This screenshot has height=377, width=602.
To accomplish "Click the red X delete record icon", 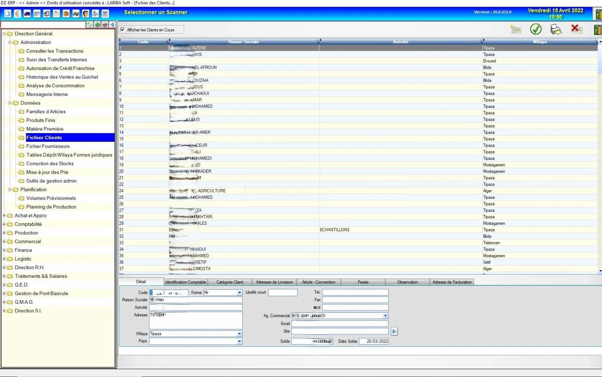I will coord(576,29).
